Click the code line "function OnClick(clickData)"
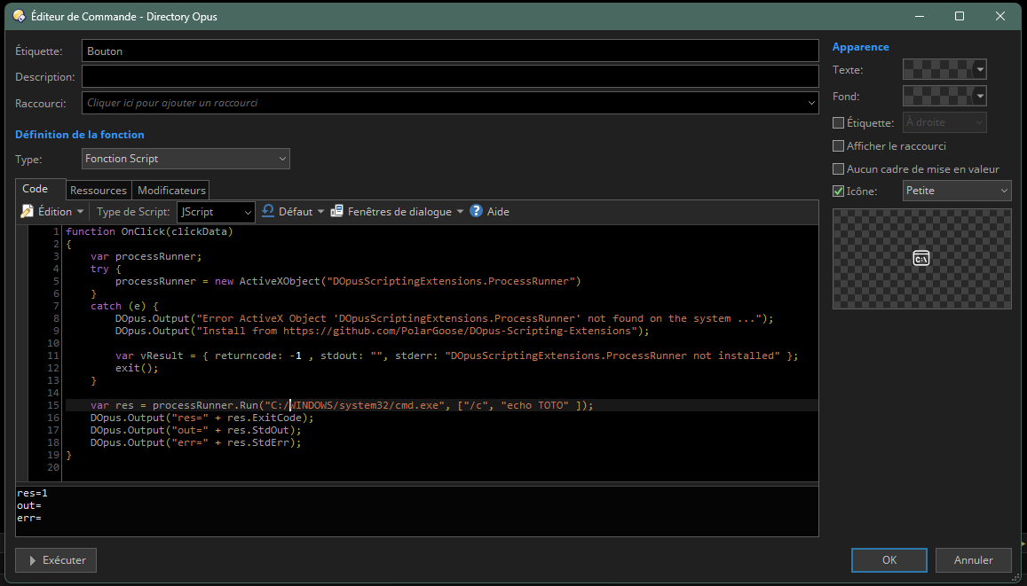The width and height of the screenshot is (1027, 586). click(149, 231)
